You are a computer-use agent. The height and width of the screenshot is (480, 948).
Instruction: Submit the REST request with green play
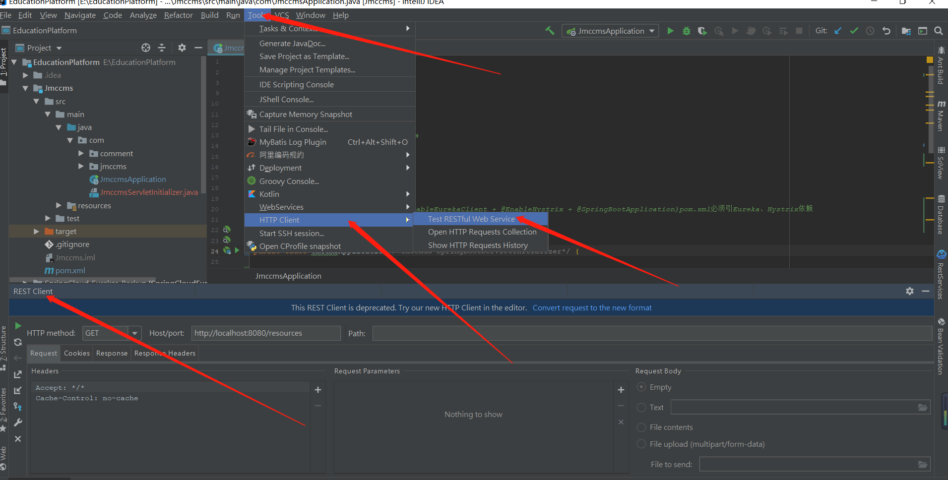click(18, 326)
